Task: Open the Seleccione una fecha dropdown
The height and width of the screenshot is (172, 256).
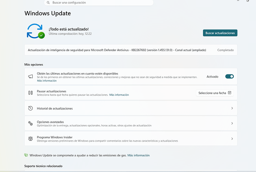Action: click(215, 93)
